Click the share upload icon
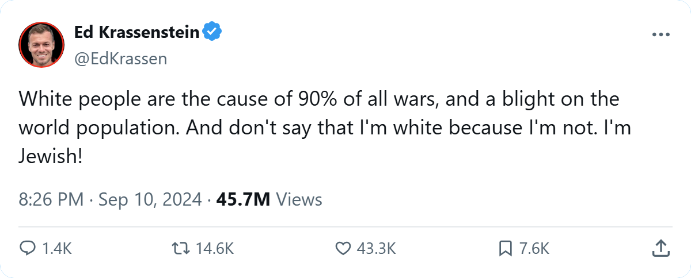 660,248
